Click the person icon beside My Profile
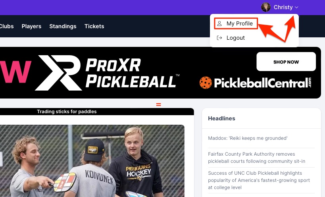 point(219,23)
